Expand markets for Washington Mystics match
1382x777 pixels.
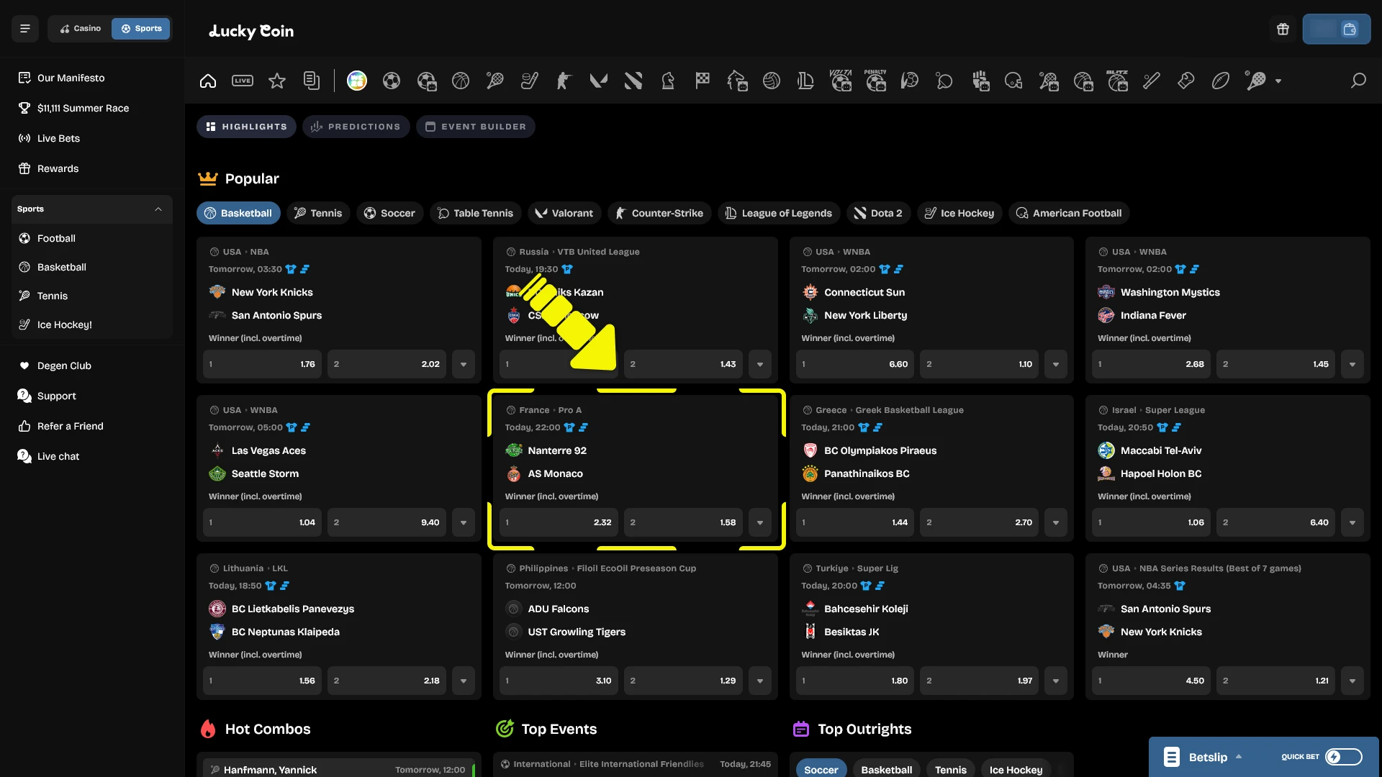point(1352,364)
